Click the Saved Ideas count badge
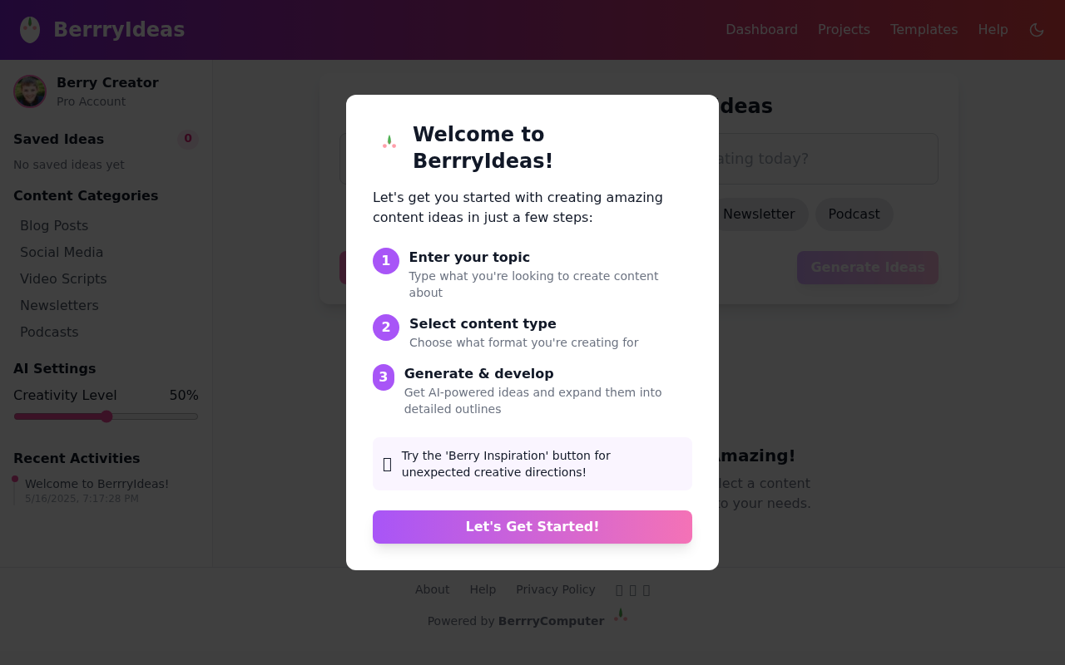 pos(188,139)
